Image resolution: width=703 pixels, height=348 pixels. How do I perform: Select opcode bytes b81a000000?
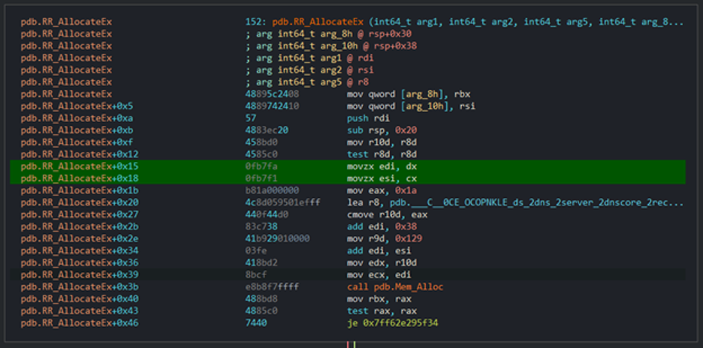click(x=272, y=190)
